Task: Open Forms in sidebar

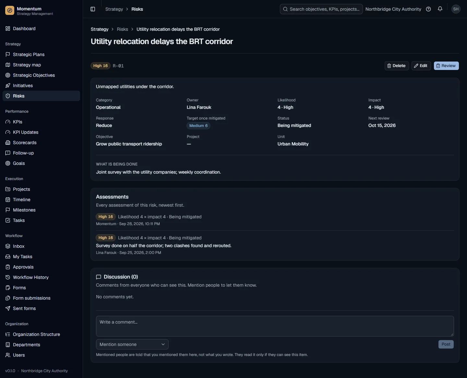Action: click(x=41, y=288)
